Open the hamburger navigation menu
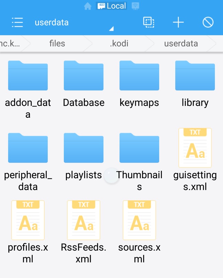Viewport: 223px width, 278px height. [17, 23]
